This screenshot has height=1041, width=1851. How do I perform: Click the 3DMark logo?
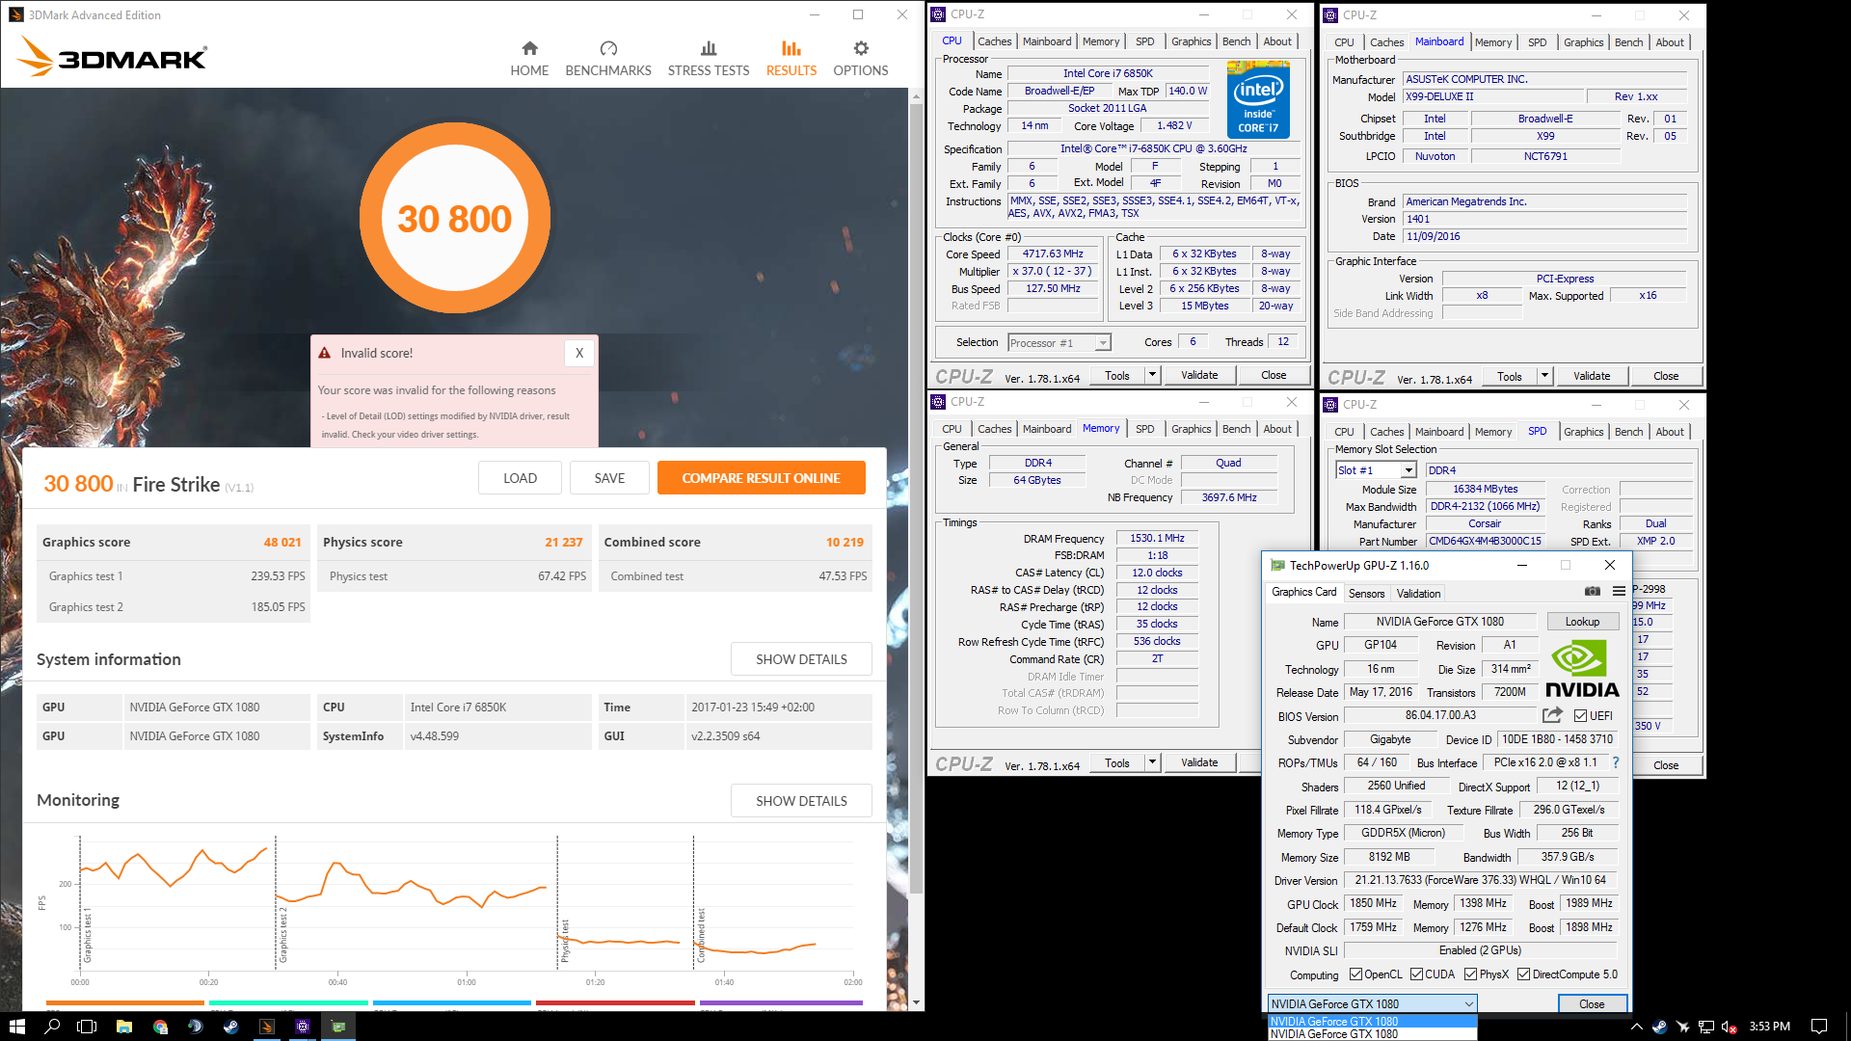(112, 57)
